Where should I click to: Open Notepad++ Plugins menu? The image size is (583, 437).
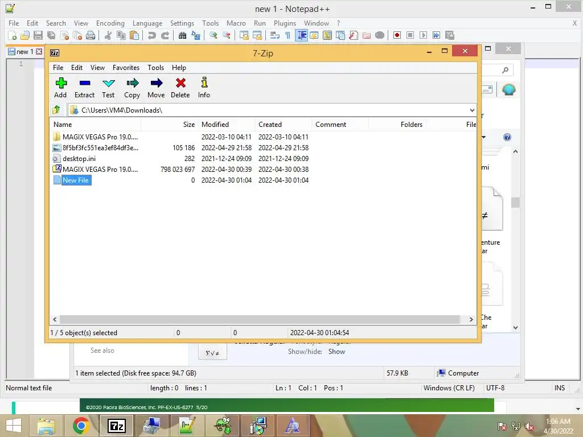[x=285, y=23]
